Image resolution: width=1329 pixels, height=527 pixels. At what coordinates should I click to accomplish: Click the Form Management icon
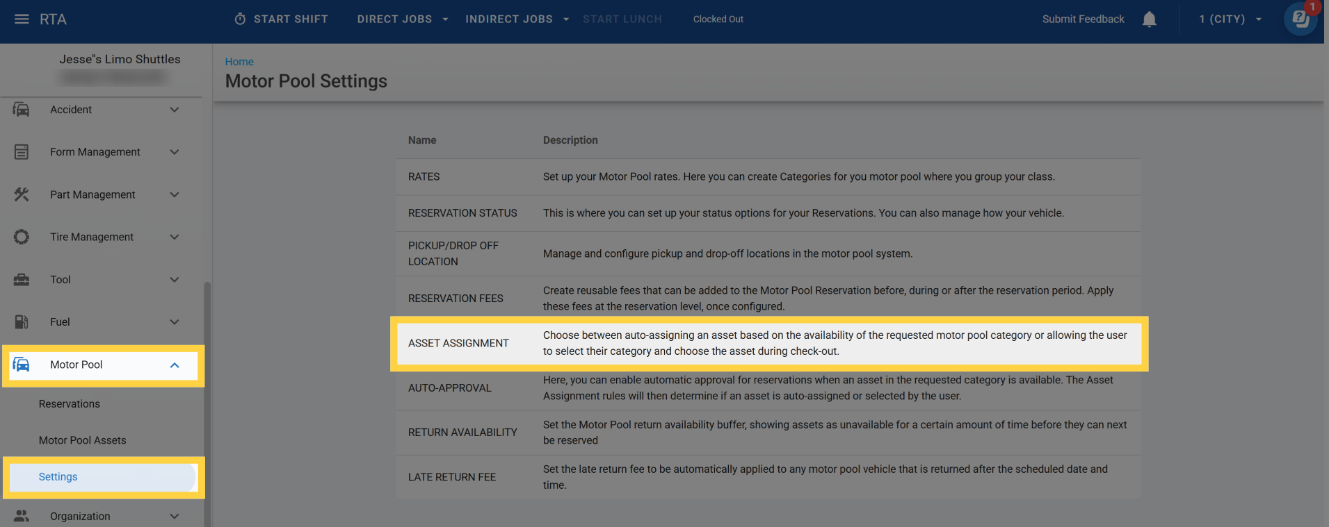(x=22, y=152)
